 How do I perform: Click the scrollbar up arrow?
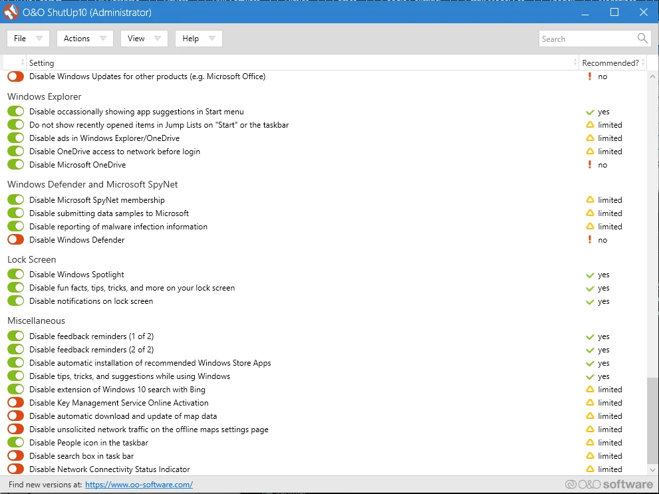[652, 76]
